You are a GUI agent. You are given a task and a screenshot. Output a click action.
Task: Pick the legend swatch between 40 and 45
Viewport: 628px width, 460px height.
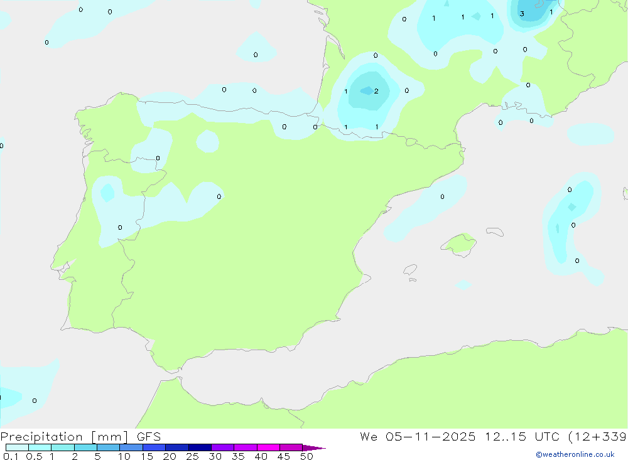(x=268, y=447)
